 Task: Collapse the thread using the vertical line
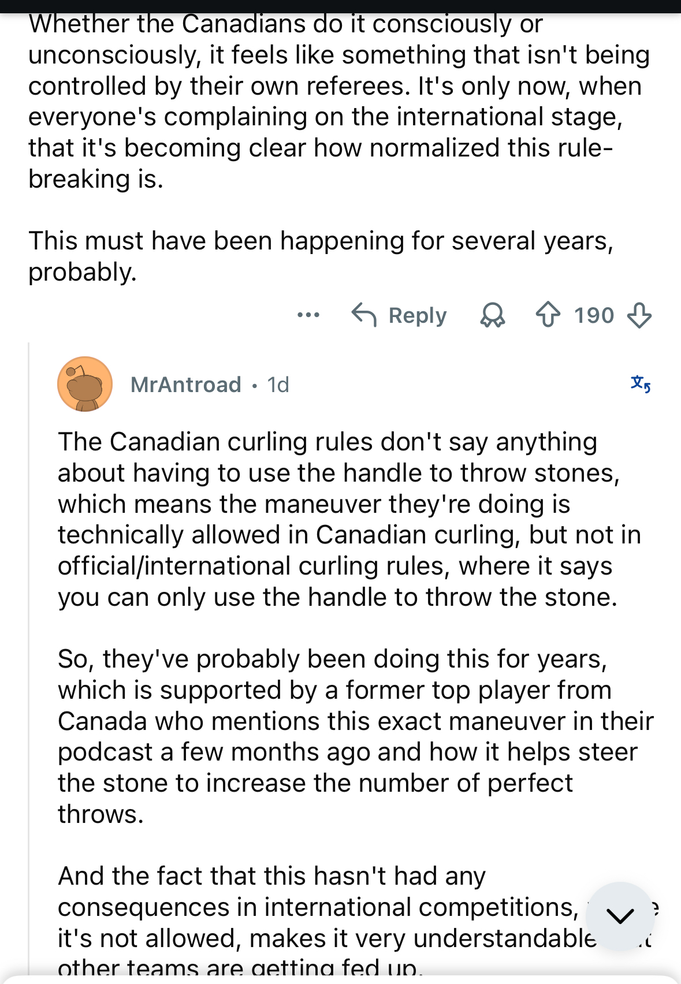[x=29, y=635]
